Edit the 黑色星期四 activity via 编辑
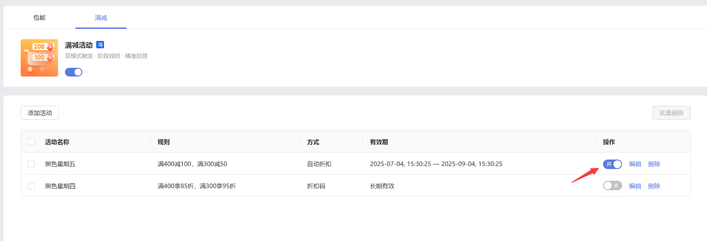The width and height of the screenshot is (707, 241). click(x=635, y=186)
